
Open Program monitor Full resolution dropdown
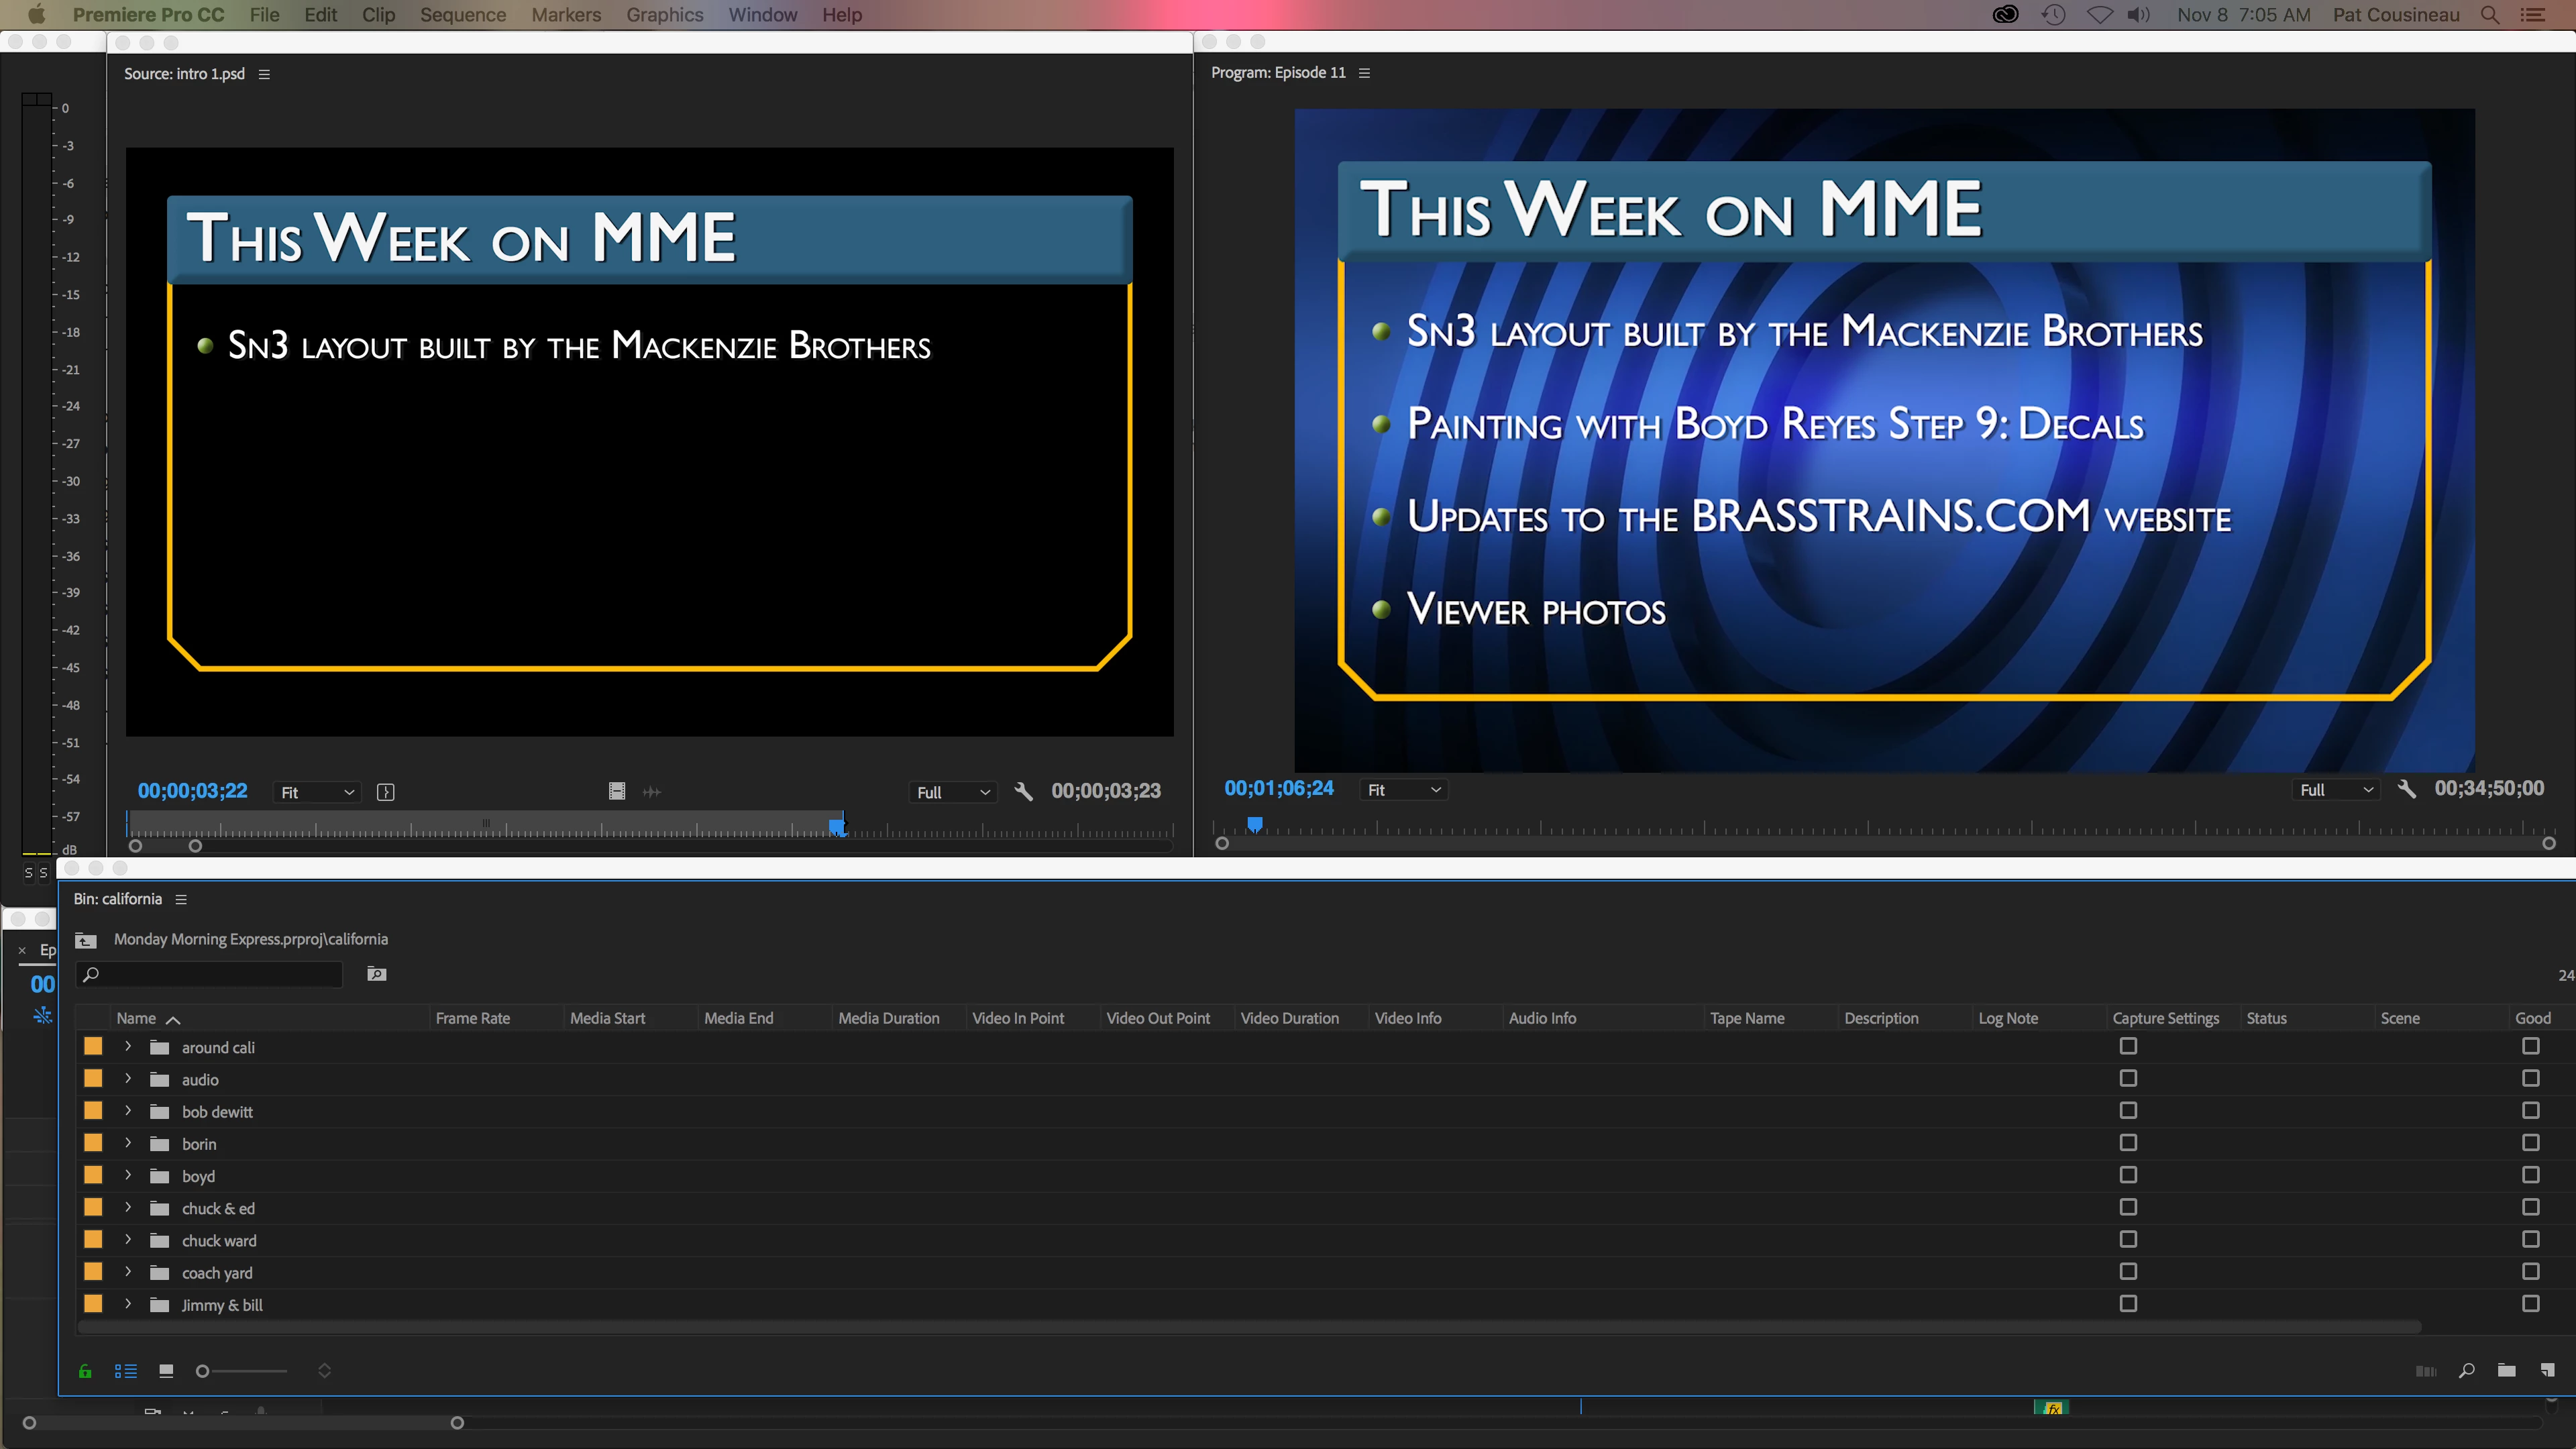point(2336,790)
